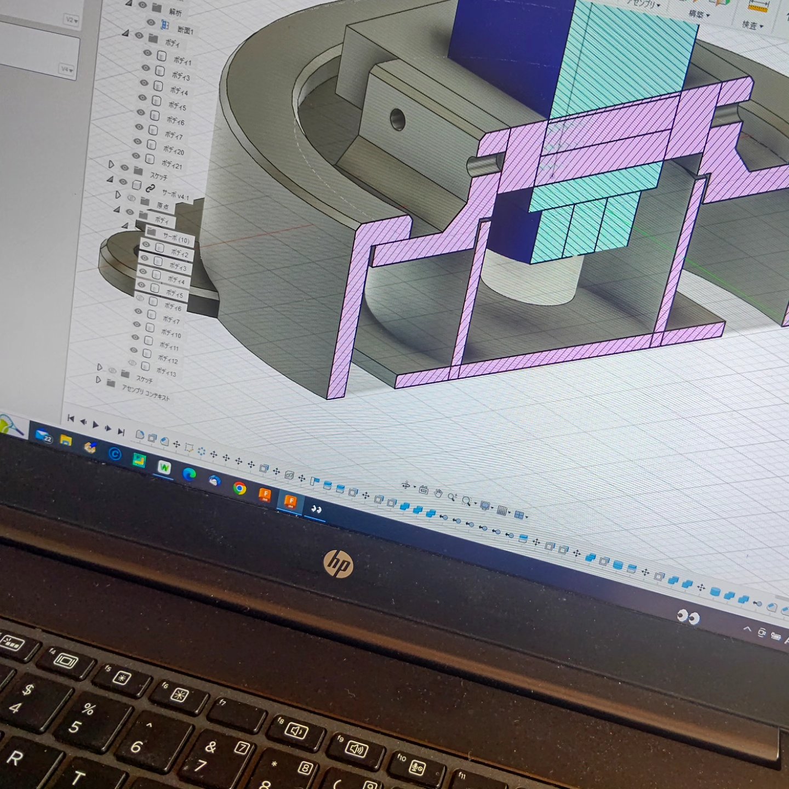Hide the 解析 folder with its eye
The width and height of the screenshot is (789, 789).
tap(142, 5)
